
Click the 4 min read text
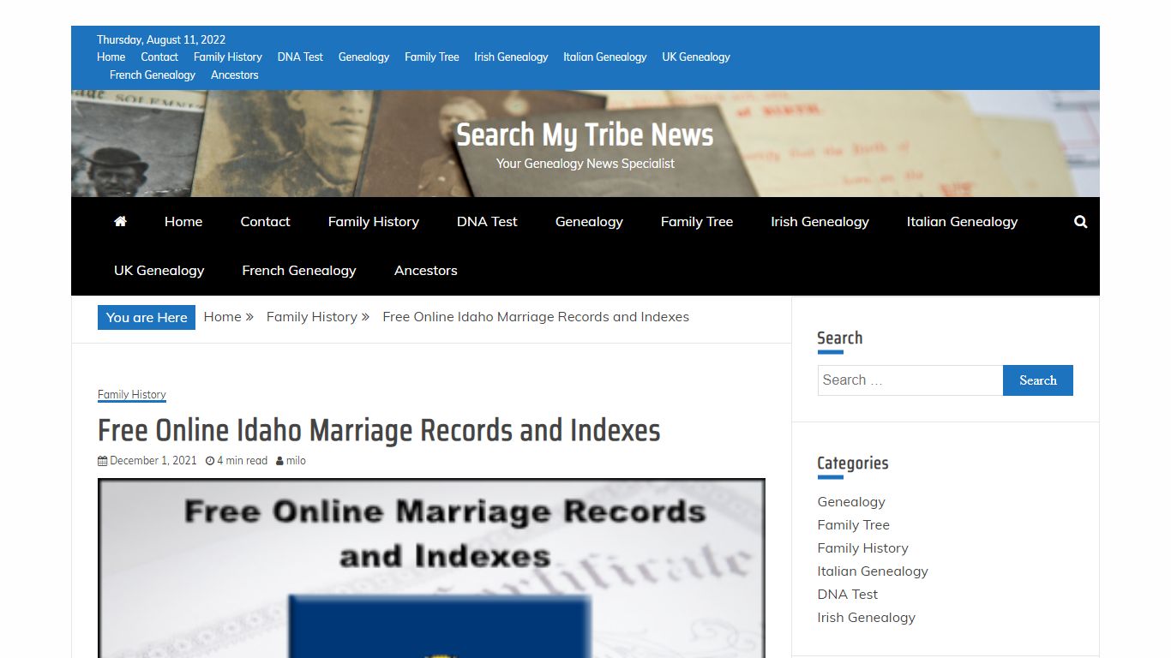click(242, 460)
